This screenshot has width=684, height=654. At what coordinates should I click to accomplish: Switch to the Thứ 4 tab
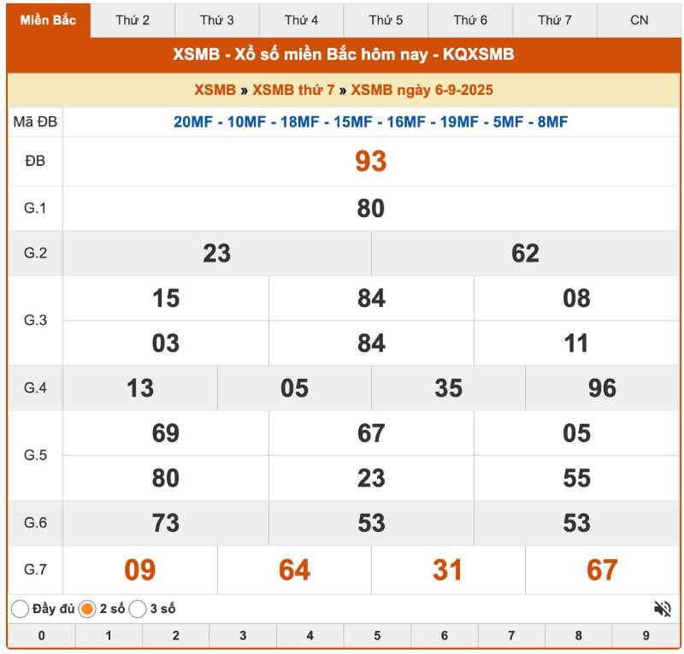(x=301, y=20)
